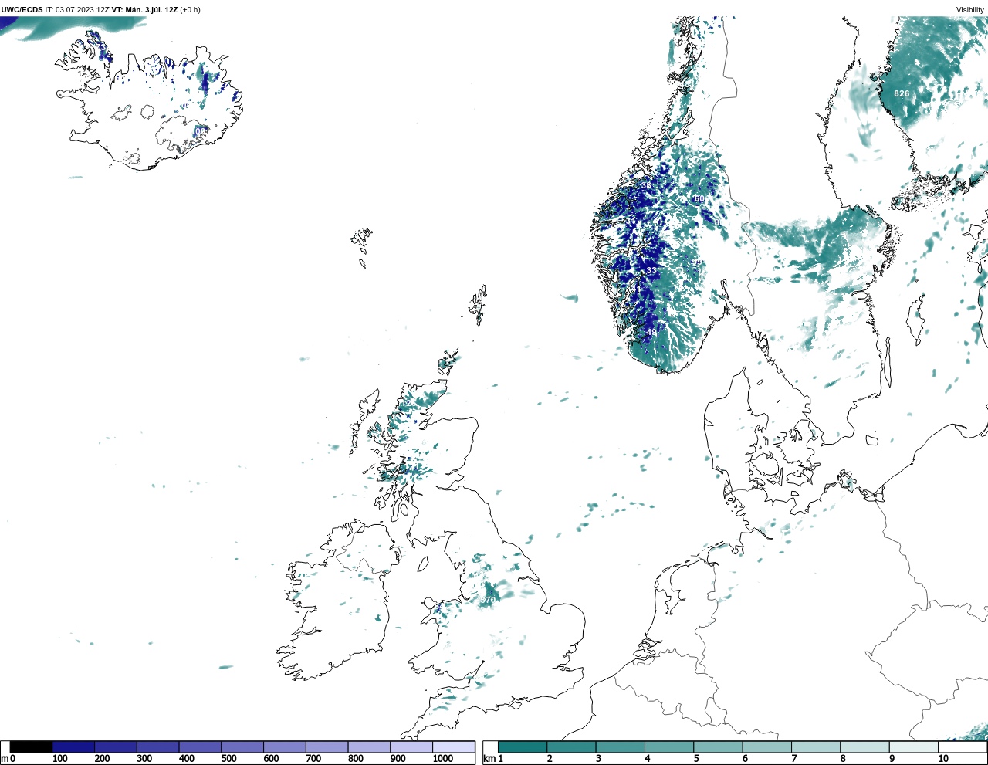The width and height of the screenshot is (988, 765).
Task: Click the 60 value in eastern Norway
Action: click(x=699, y=198)
